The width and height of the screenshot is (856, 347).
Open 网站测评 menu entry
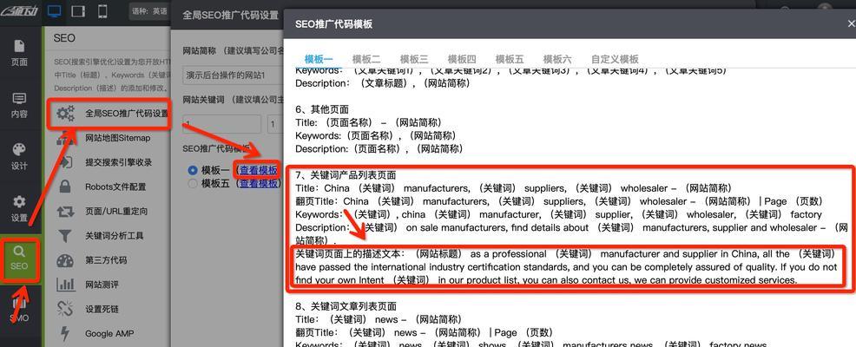pyautogui.click(x=102, y=285)
